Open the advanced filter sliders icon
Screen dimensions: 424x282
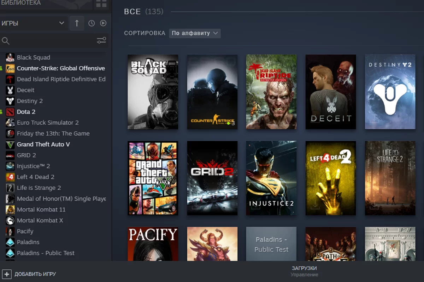pyautogui.click(x=101, y=41)
